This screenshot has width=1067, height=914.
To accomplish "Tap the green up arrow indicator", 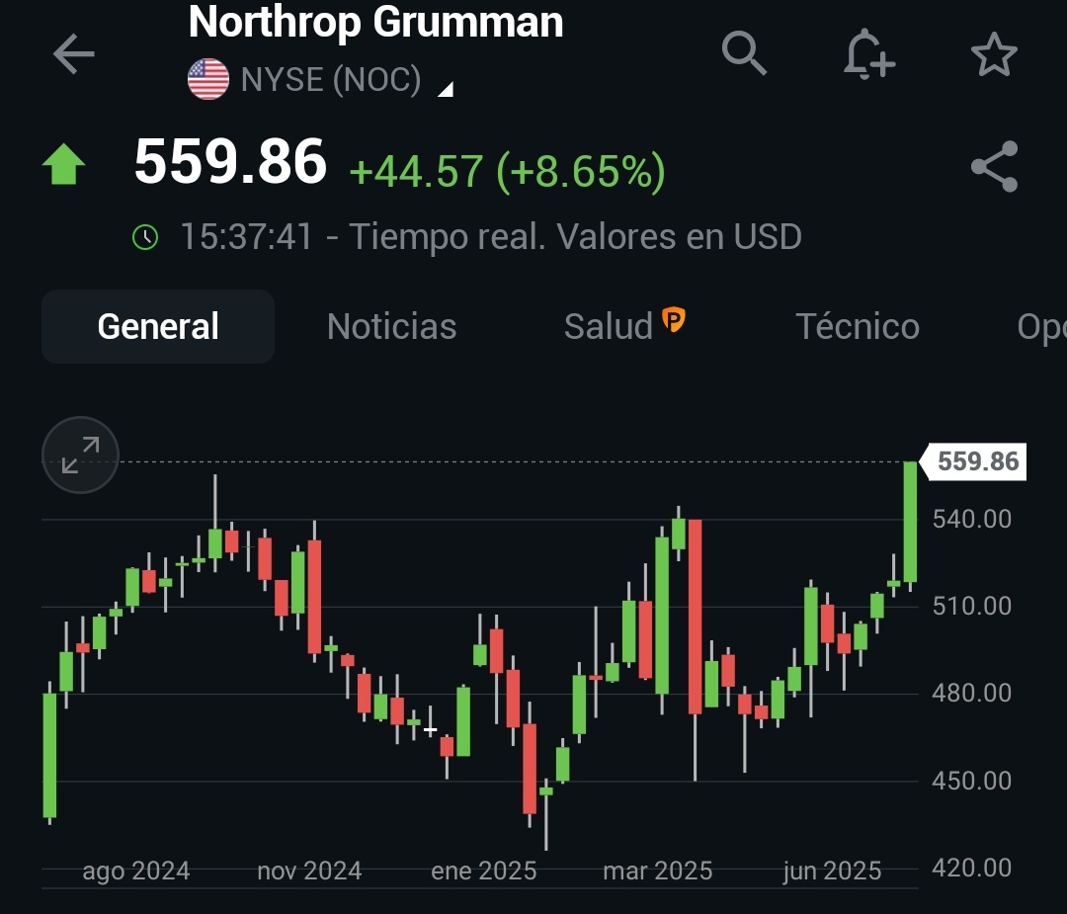I will pos(63,164).
